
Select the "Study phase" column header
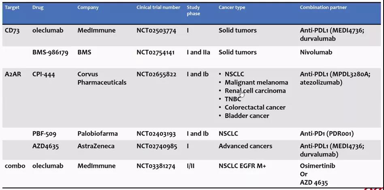(x=194, y=10)
